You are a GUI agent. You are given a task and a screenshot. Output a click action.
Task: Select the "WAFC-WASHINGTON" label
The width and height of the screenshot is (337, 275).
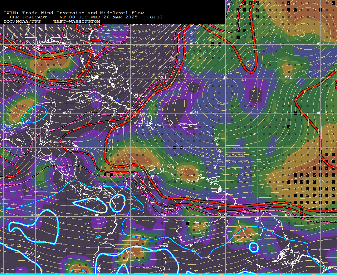click(x=77, y=22)
